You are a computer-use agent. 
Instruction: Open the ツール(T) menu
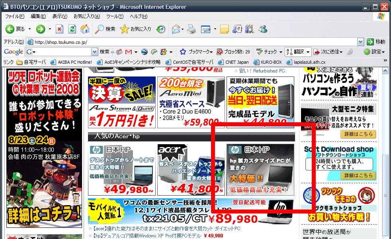pos(115,16)
